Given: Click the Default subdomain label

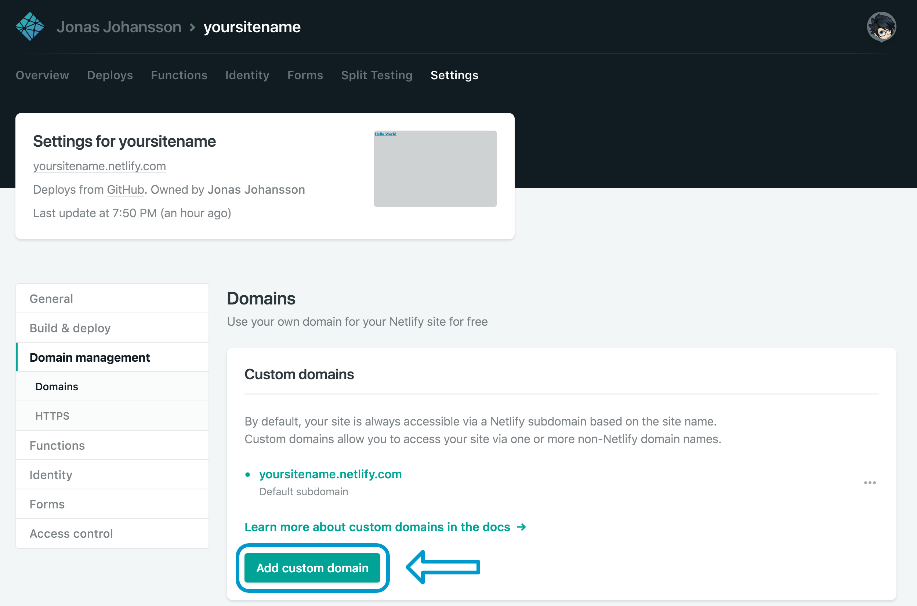Looking at the screenshot, I should 304,492.
